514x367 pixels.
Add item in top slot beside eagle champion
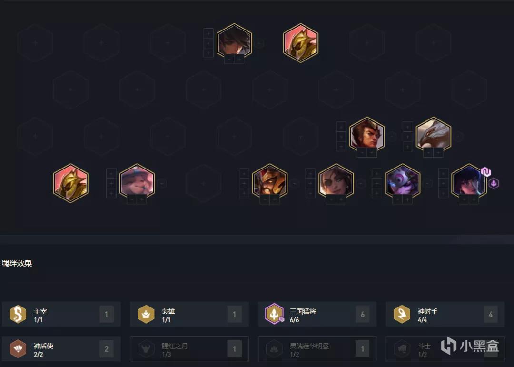(x=407, y=127)
